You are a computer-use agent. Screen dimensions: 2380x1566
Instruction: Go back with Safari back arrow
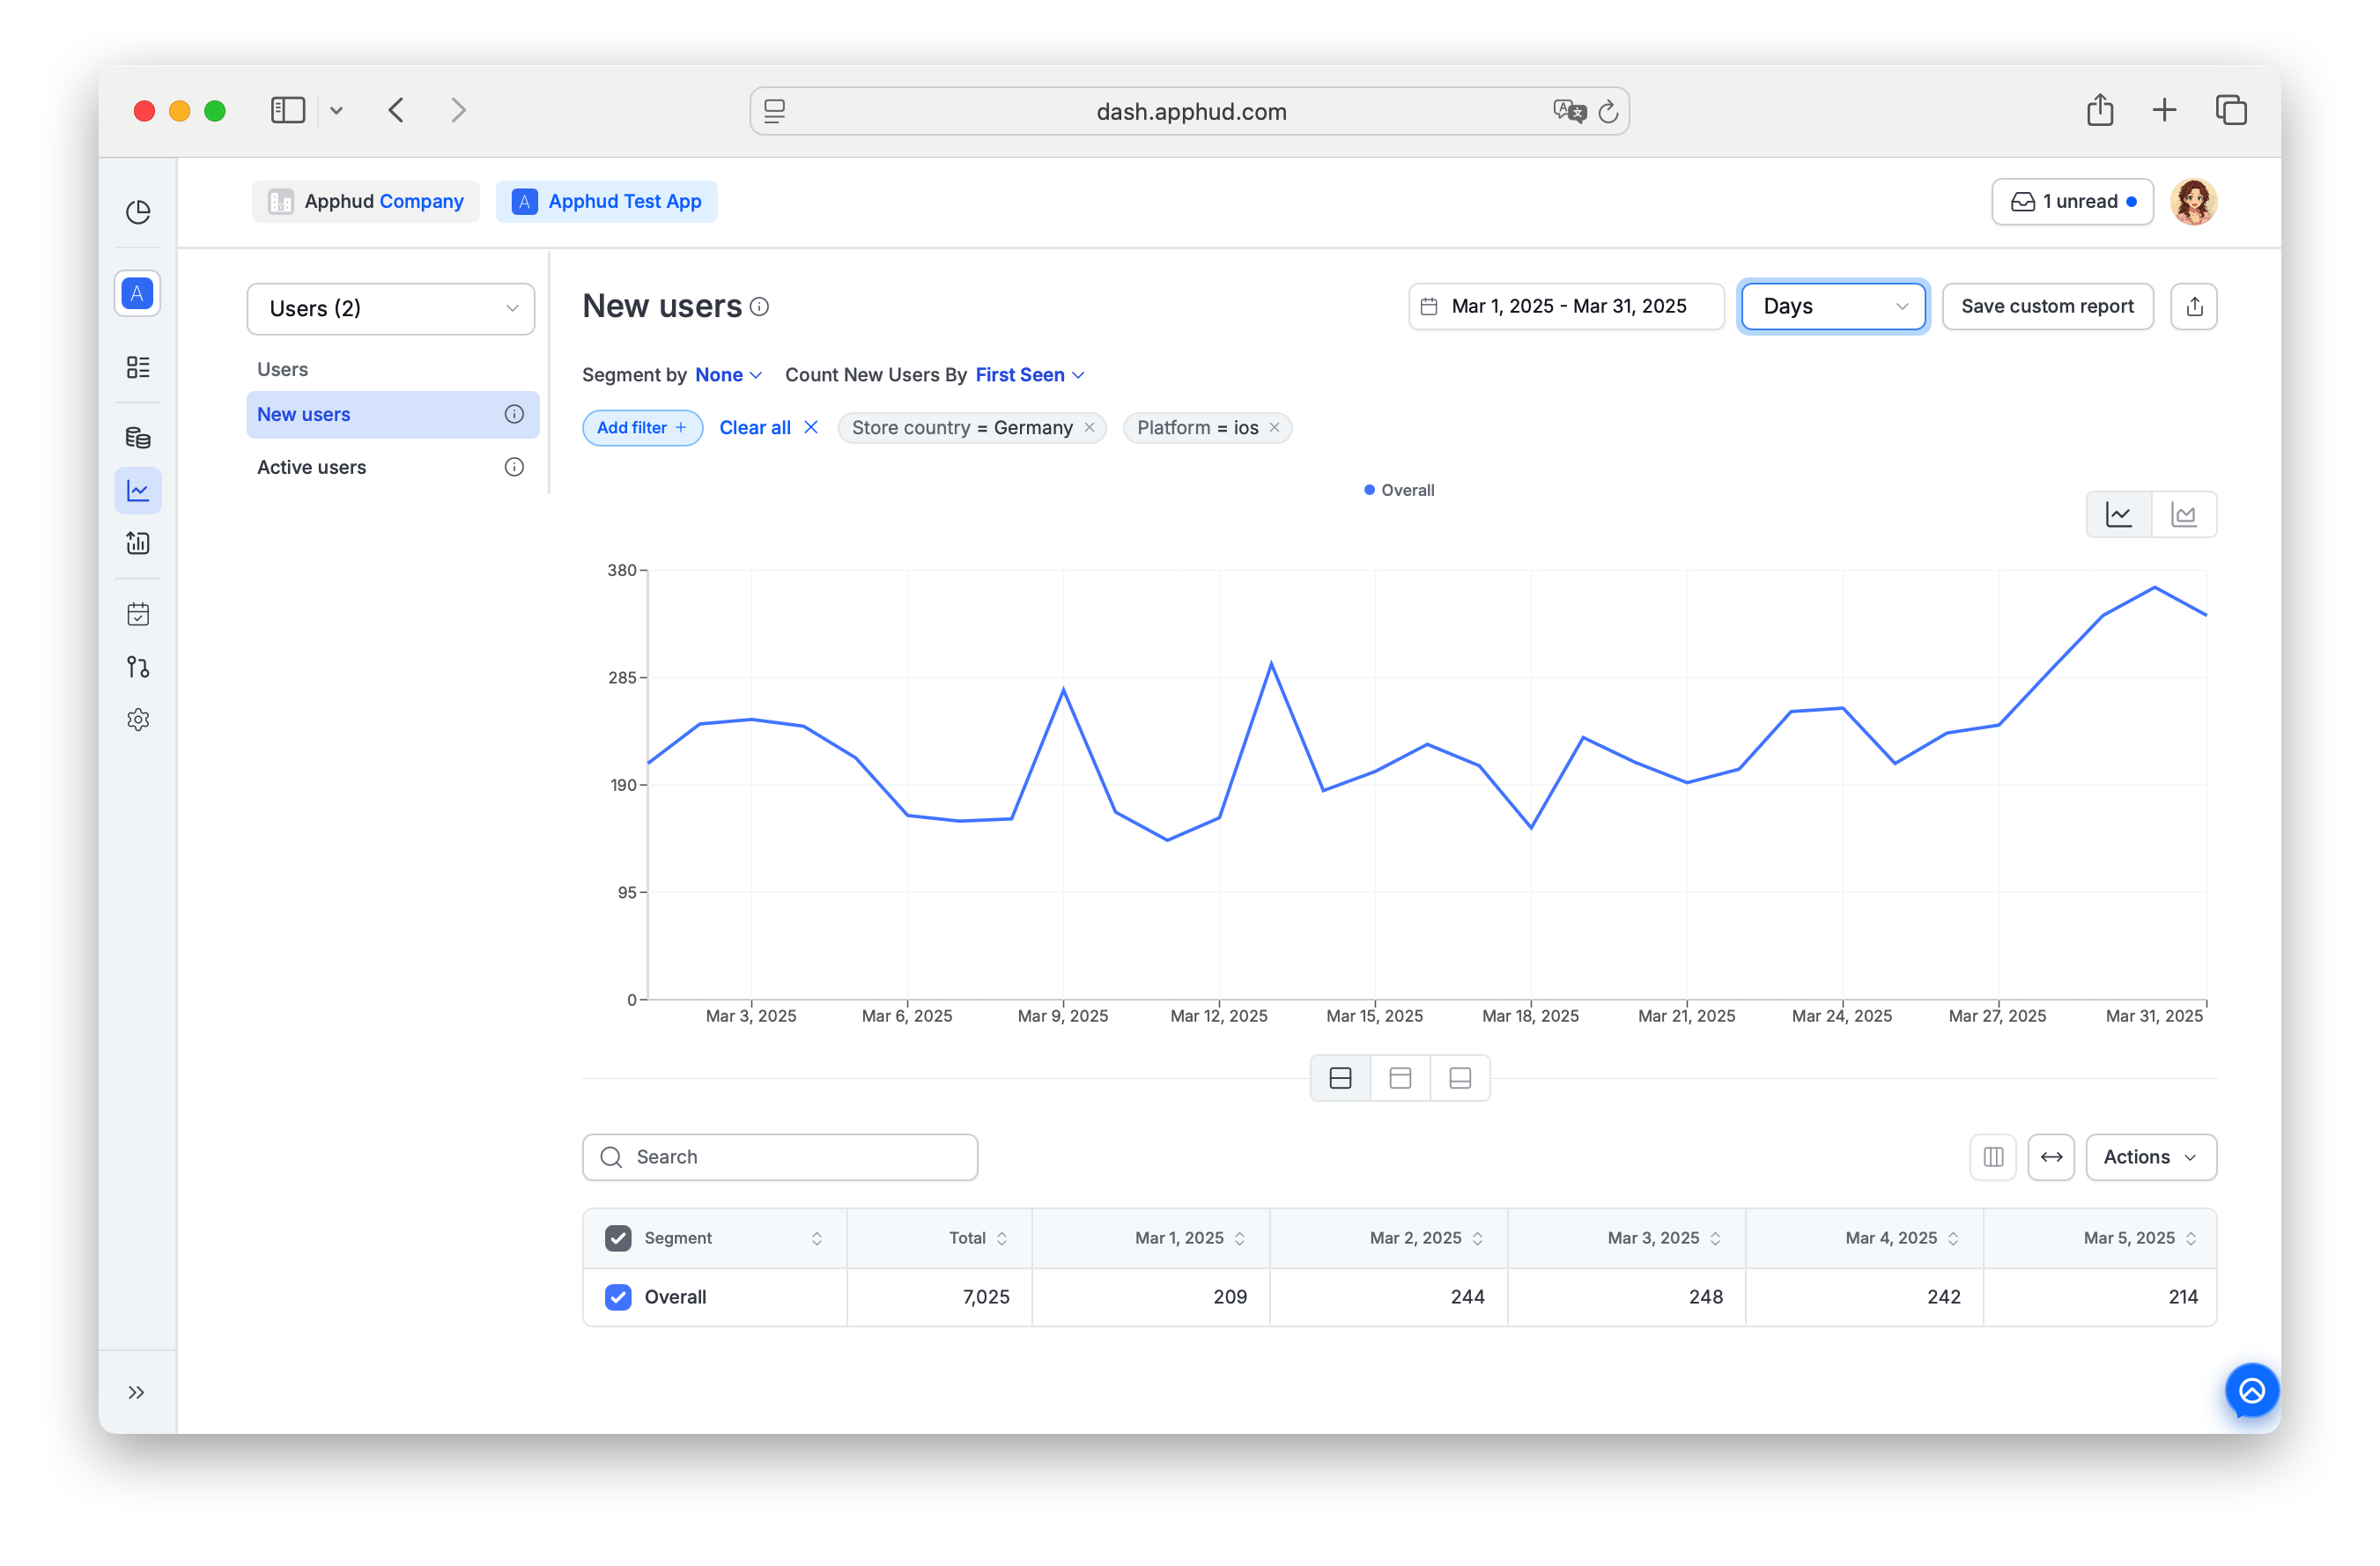point(396,110)
